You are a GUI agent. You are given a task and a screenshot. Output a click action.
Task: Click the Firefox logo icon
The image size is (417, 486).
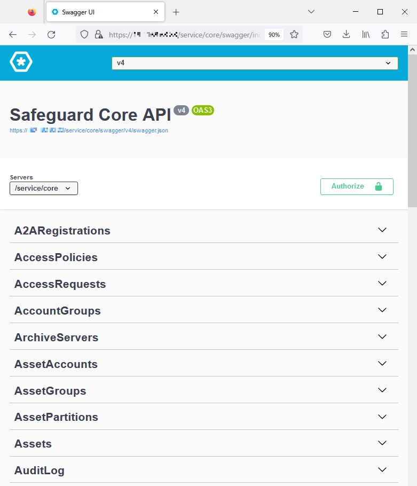click(32, 12)
